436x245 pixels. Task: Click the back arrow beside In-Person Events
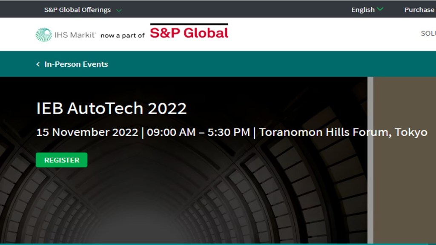coord(38,64)
